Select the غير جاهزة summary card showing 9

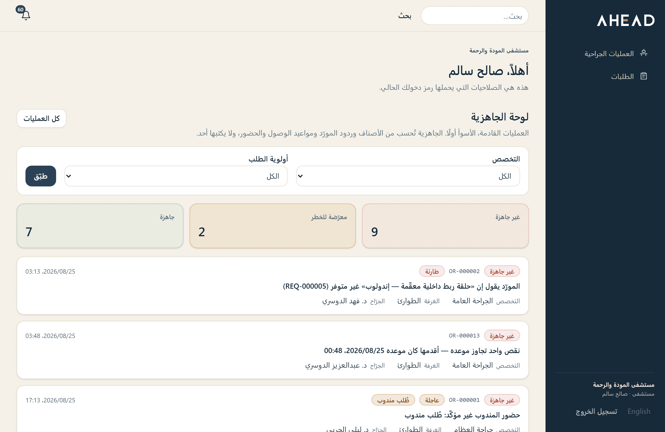click(445, 226)
